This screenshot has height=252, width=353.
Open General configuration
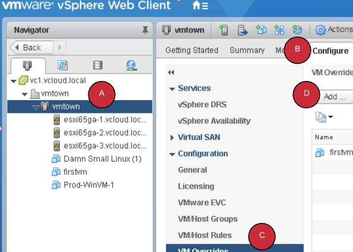coord(192,170)
